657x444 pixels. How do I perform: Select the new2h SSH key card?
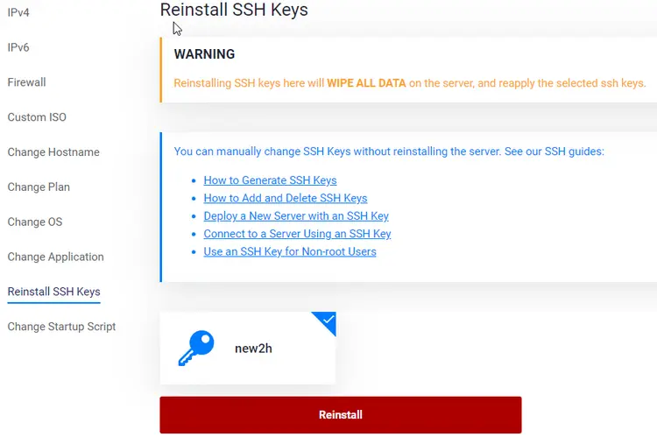(x=248, y=348)
